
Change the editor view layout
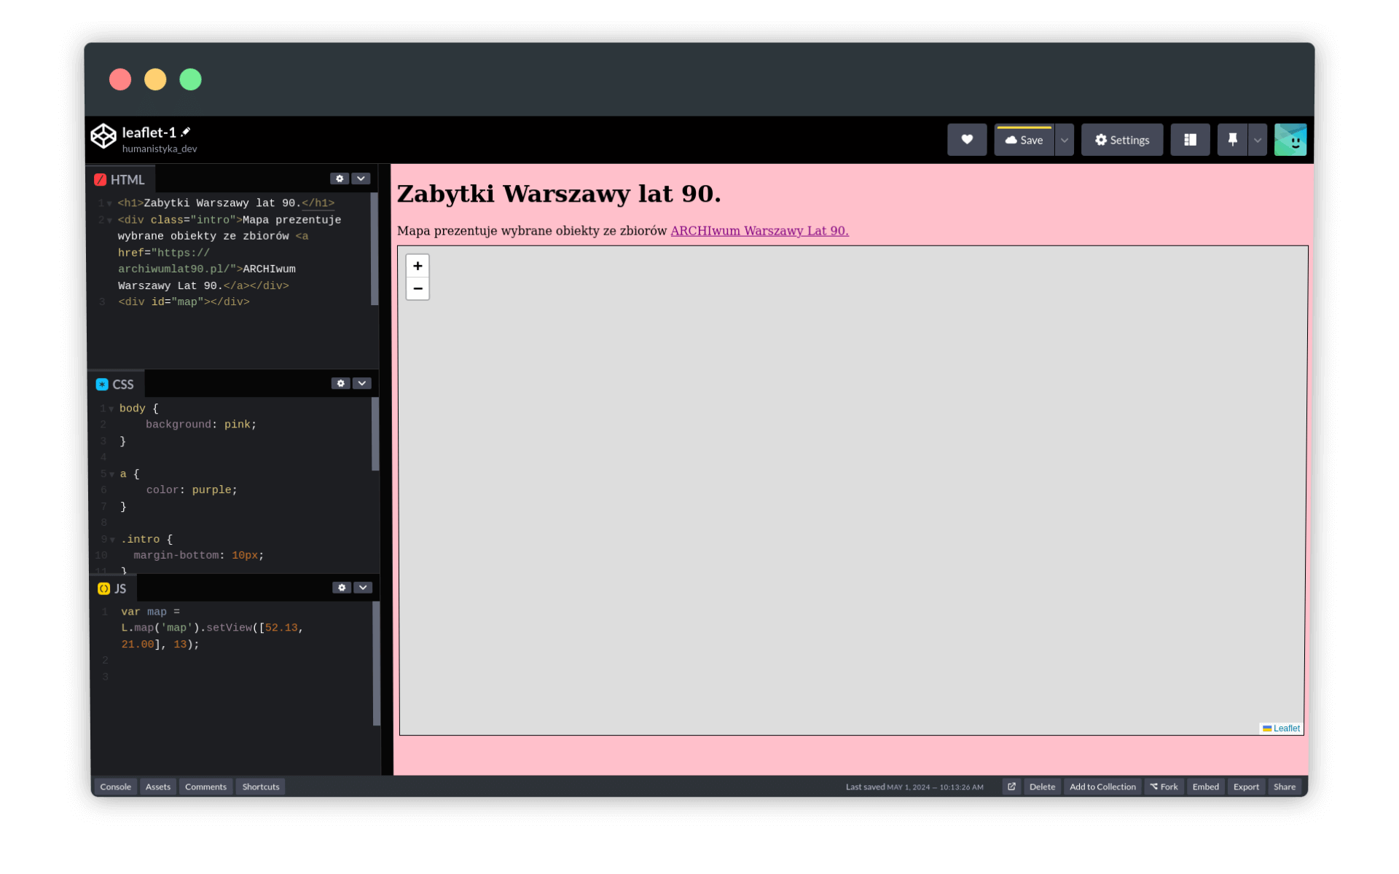click(1190, 140)
